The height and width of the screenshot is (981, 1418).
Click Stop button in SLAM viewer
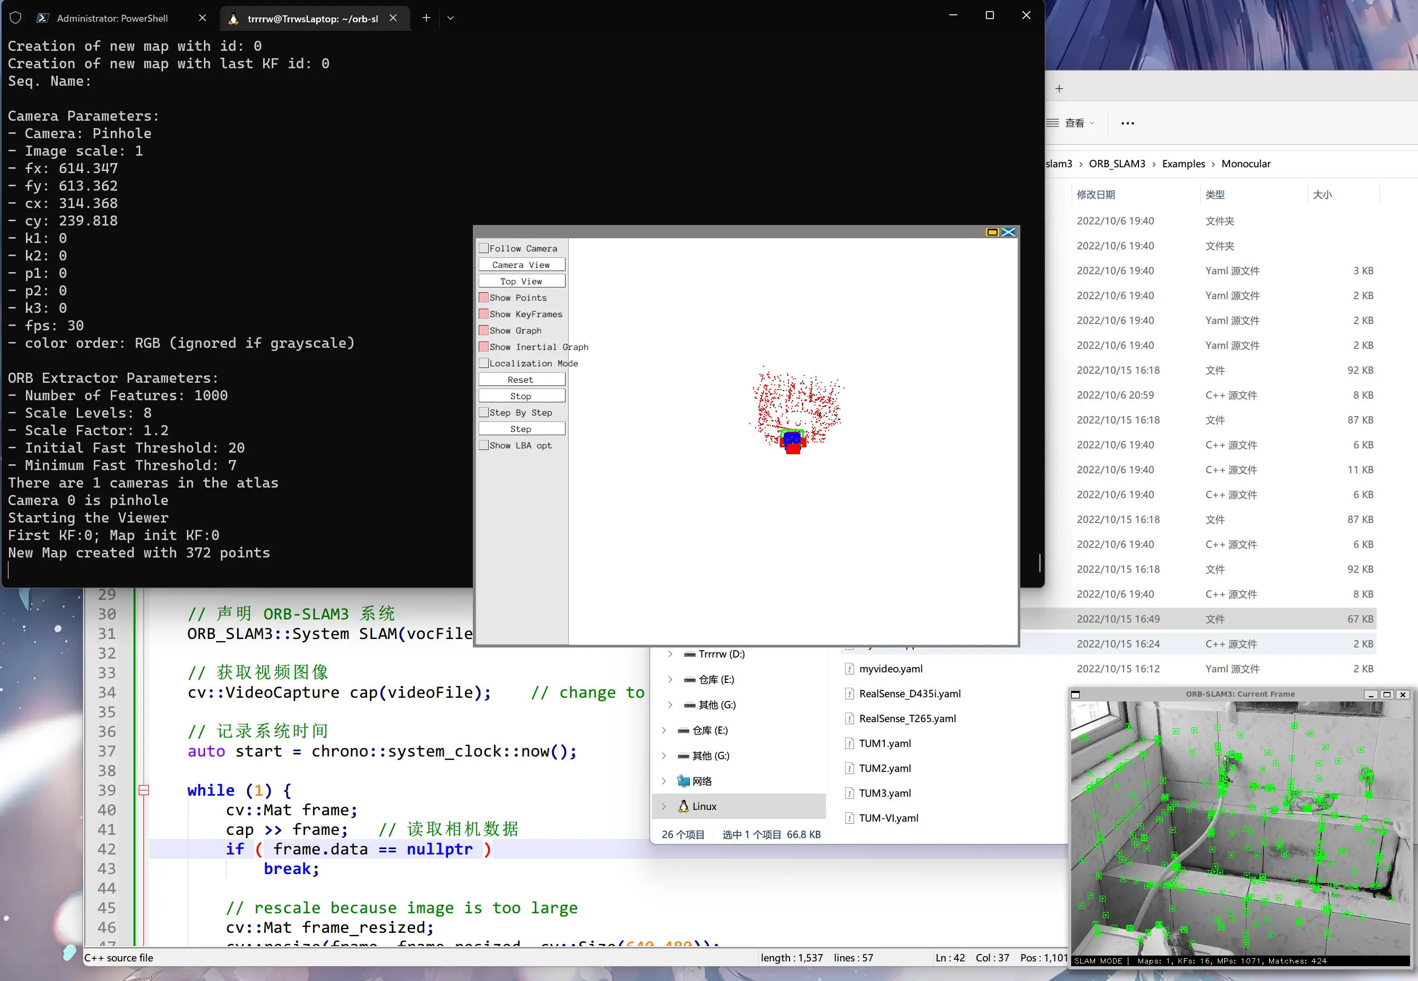point(520,395)
